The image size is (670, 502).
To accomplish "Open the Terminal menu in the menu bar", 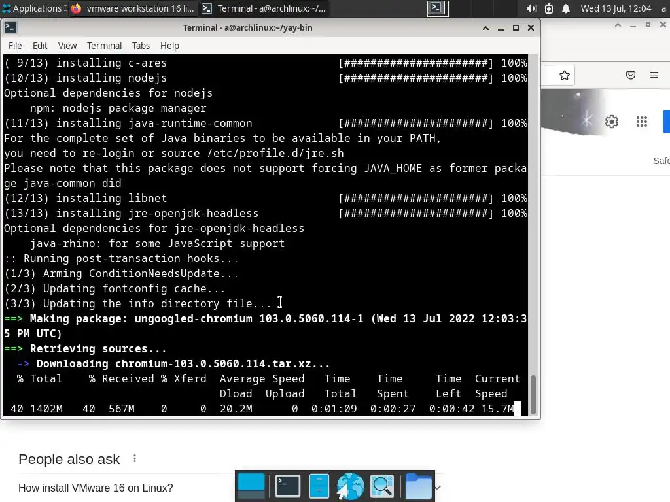I will (x=104, y=46).
